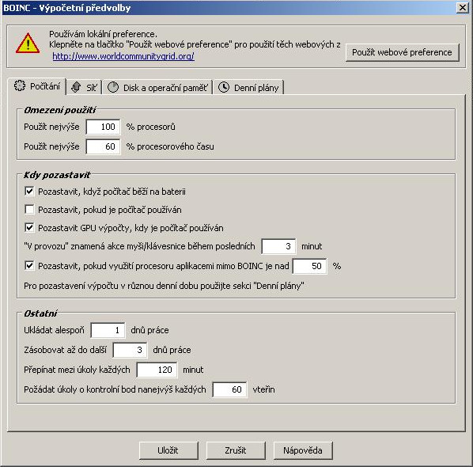Click the % procesorů input field

click(x=103, y=127)
